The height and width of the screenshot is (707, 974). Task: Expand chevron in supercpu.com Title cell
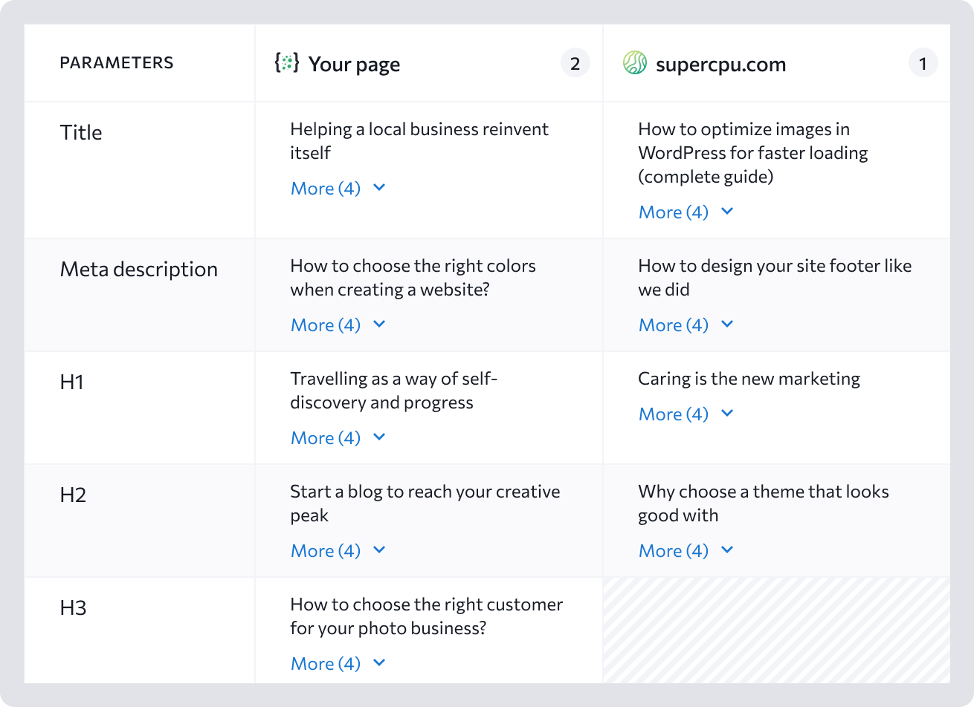(x=727, y=212)
